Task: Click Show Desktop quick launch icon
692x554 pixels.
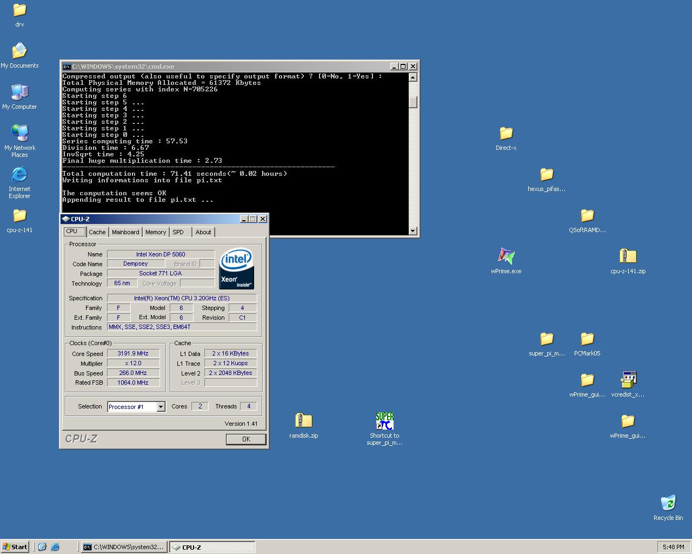Action: pyautogui.click(x=42, y=547)
